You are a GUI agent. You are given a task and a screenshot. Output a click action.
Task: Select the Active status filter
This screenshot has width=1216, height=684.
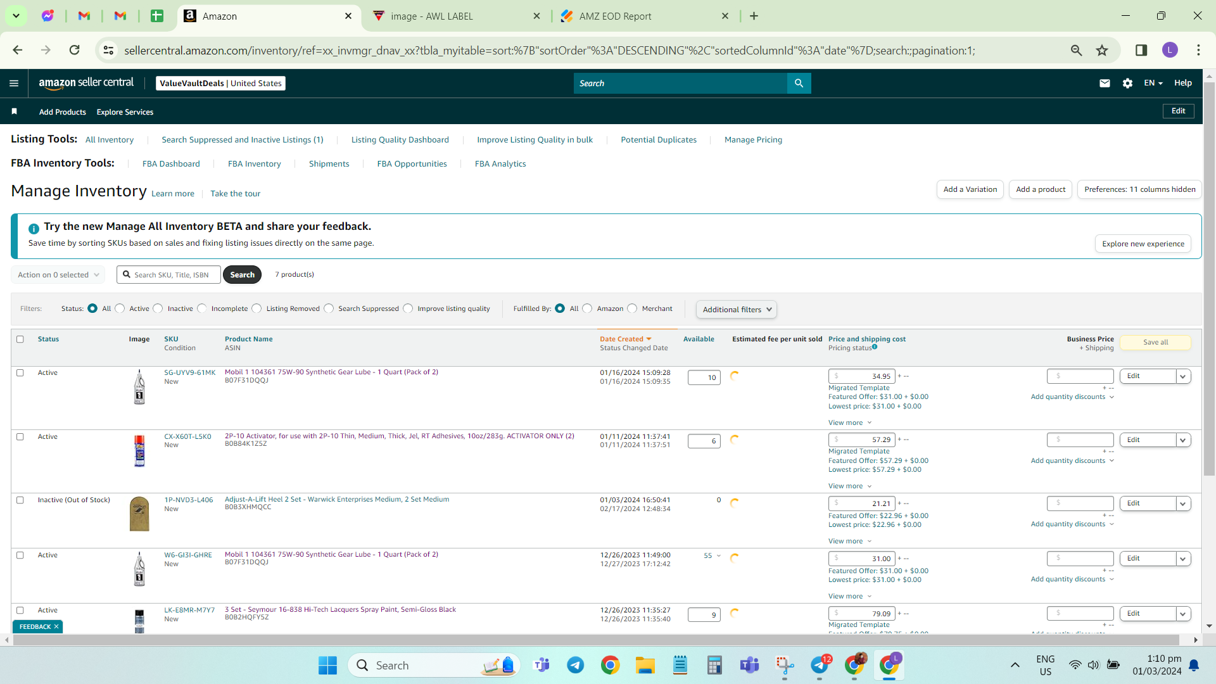point(120,308)
